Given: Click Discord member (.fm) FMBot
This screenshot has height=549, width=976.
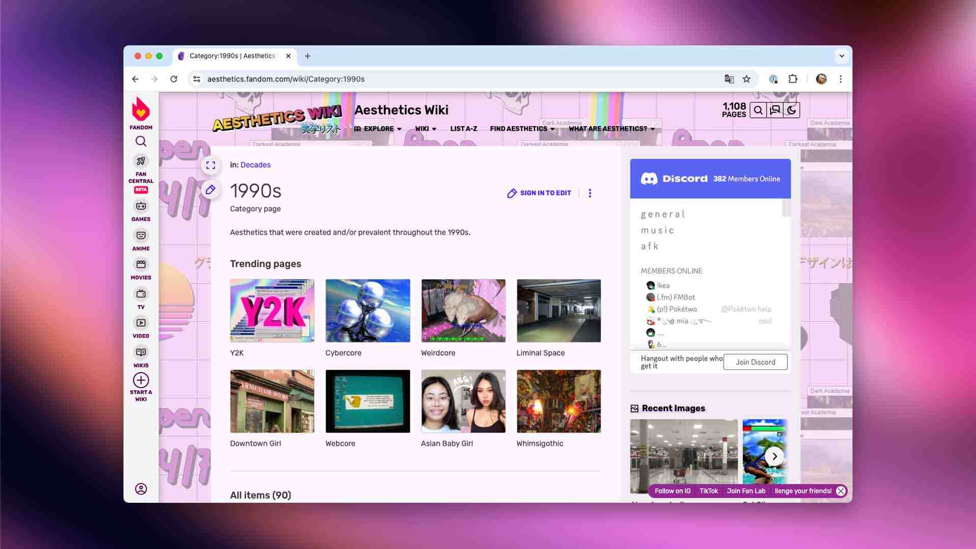Looking at the screenshot, I should pos(670,297).
